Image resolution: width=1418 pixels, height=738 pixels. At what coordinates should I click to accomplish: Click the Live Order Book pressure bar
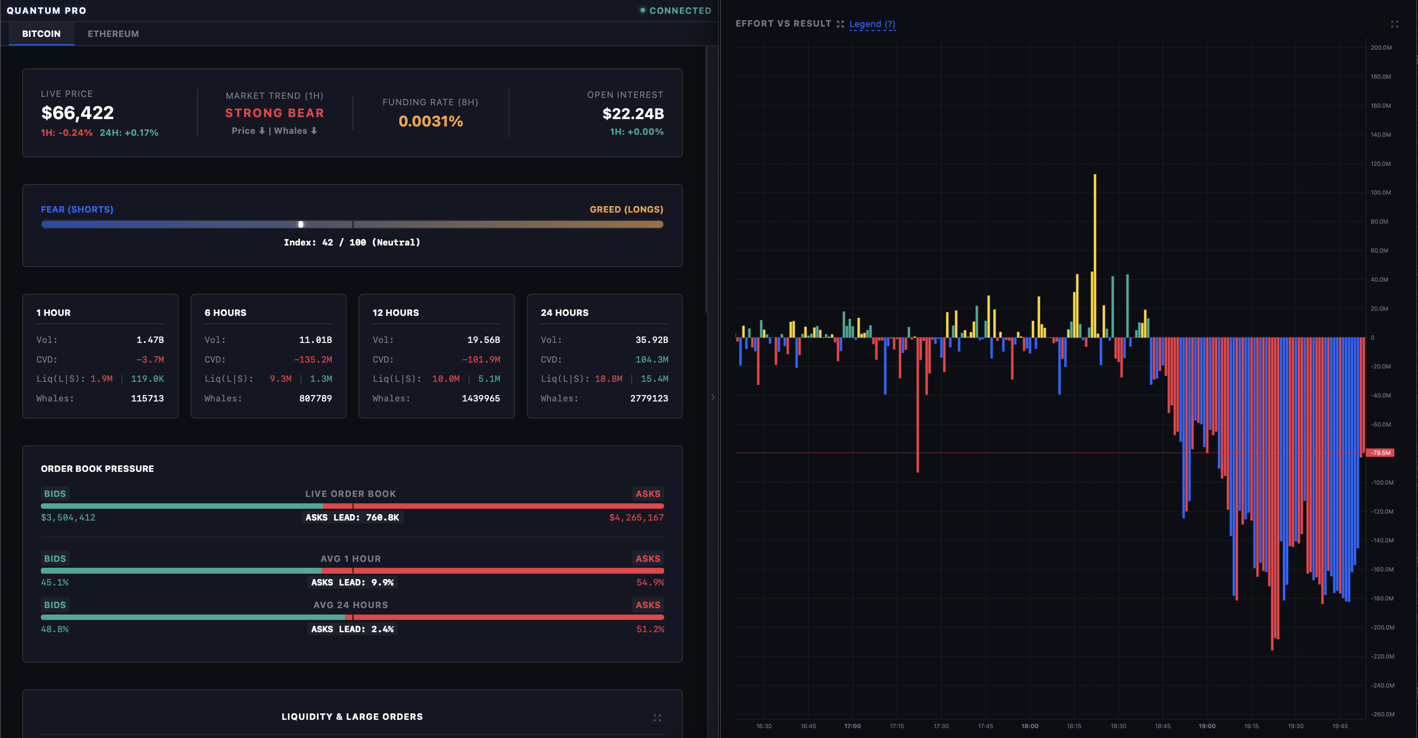(x=353, y=506)
